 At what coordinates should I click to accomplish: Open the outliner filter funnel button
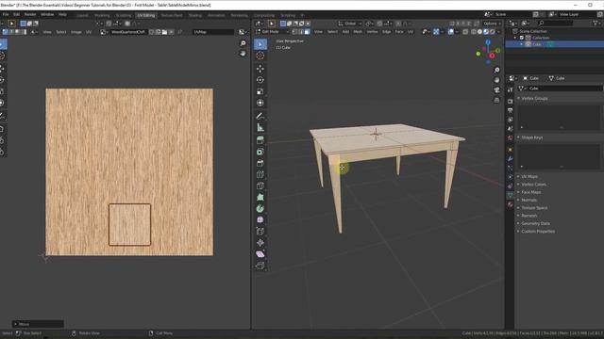tap(596, 24)
